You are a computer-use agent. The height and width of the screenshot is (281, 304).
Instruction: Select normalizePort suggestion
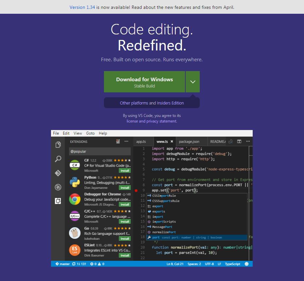click(196, 232)
